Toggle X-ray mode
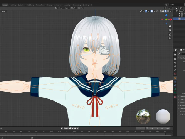This screenshot has width=185, height=139. [157, 11]
